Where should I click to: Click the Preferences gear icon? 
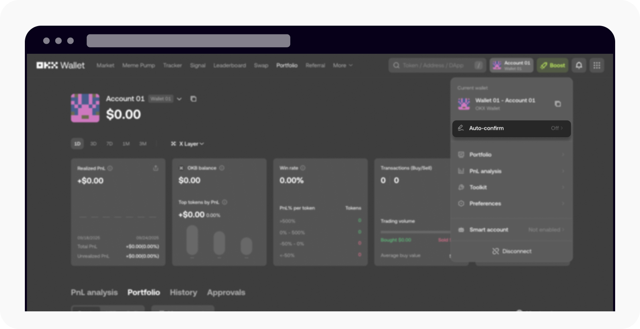click(461, 203)
